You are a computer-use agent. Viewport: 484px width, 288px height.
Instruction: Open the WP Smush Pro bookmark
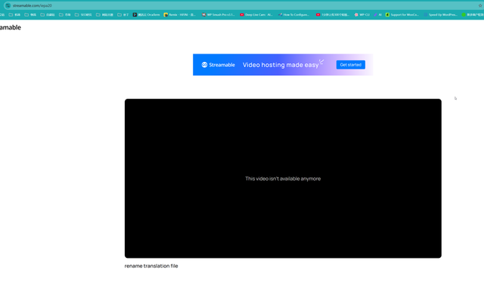[219, 15]
